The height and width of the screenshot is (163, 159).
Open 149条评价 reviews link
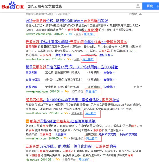69,160
